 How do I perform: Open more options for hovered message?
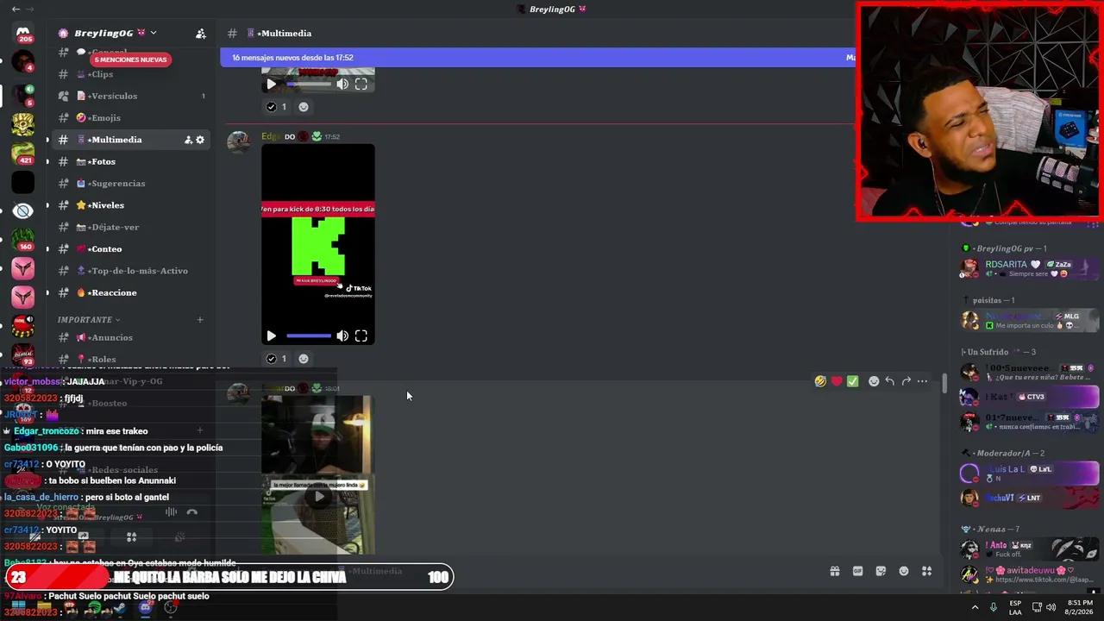click(923, 381)
